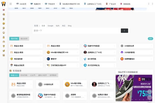This screenshot has width=155, height=103.
Task: Open the 最强网盘搜索神器 card
Action: (x=21, y=96)
